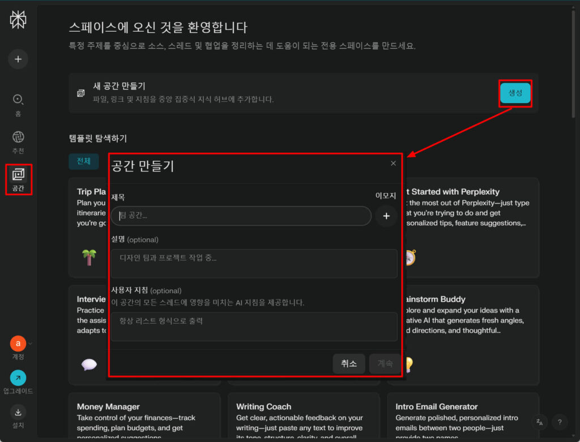
Task: Click the 계속 continue button
Action: 385,364
